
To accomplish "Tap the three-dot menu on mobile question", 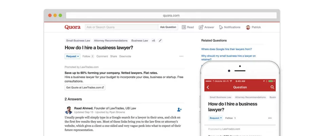I will click(x=270, y=118).
